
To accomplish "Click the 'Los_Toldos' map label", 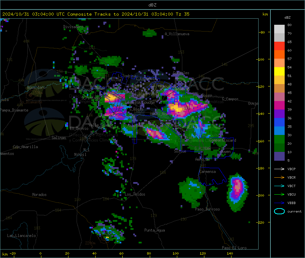I will coord(135,194).
